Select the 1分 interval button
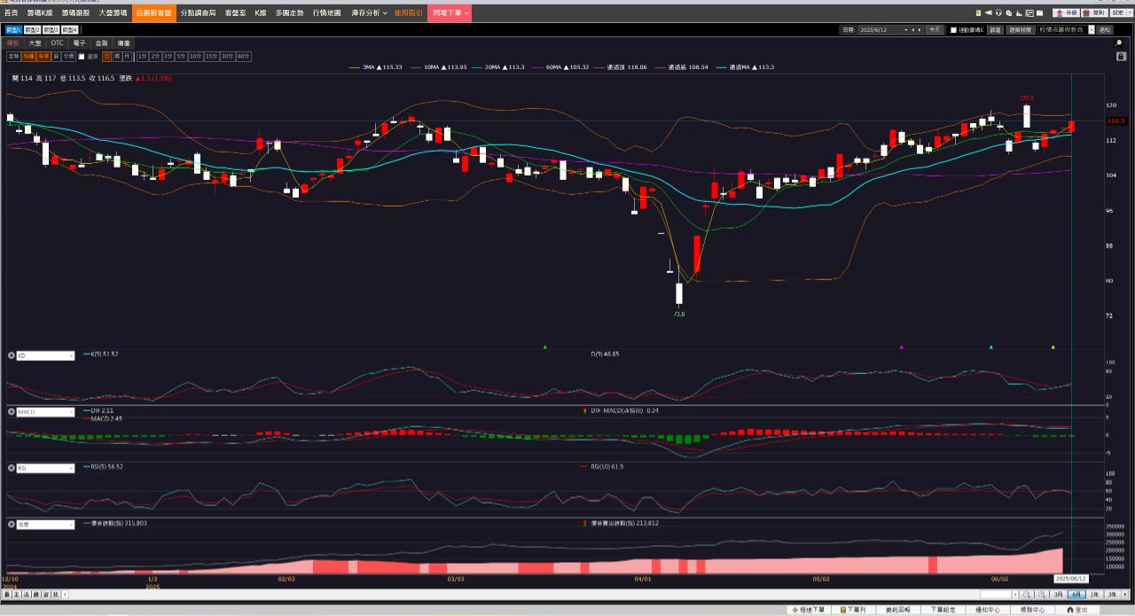The height and width of the screenshot is (616, 1135). point(143,56)
